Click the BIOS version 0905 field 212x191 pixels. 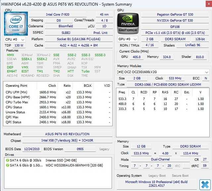(80, 149)
